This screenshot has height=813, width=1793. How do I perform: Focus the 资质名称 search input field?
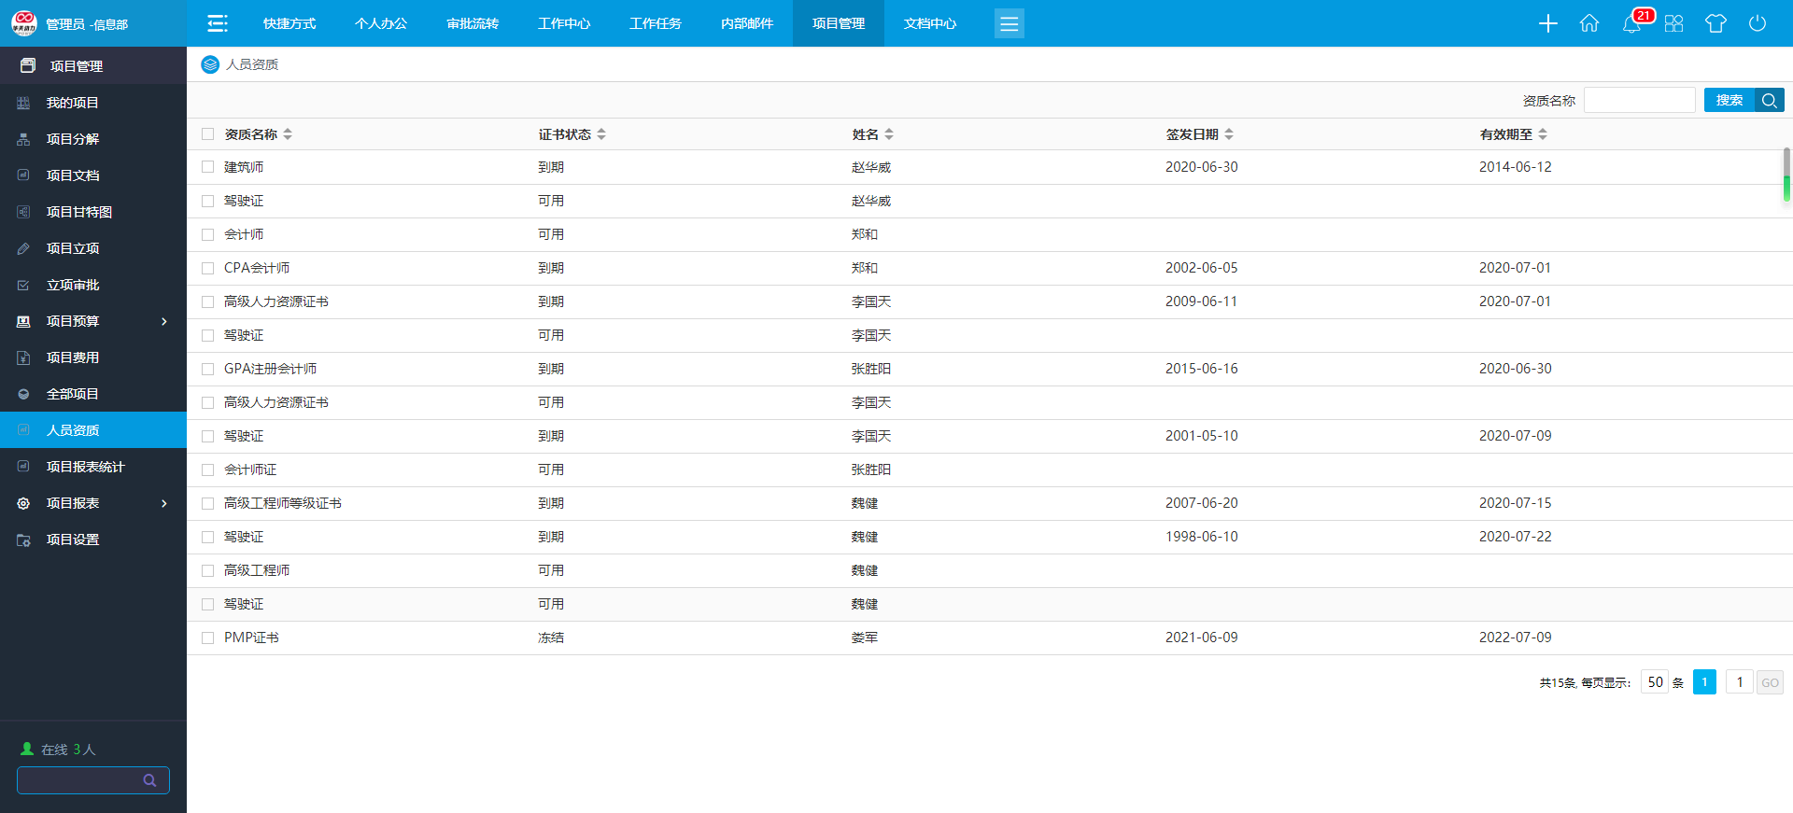[x=1639, y=100]
